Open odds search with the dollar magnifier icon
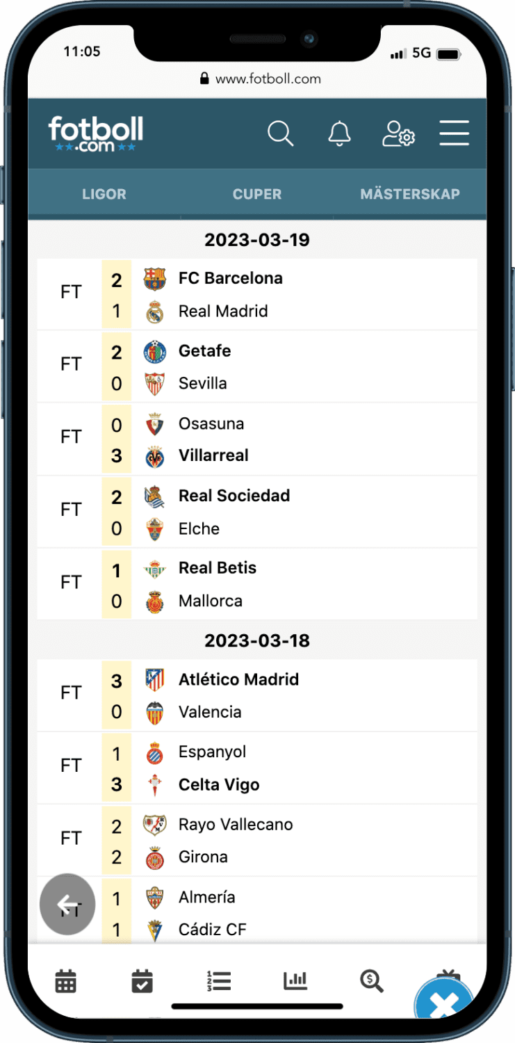The image size is (515, 1043). [x=372, y=980]
